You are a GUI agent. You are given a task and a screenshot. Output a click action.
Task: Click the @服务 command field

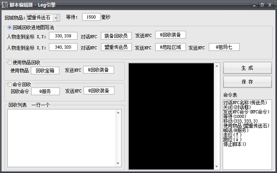click(x=45, y=91)
